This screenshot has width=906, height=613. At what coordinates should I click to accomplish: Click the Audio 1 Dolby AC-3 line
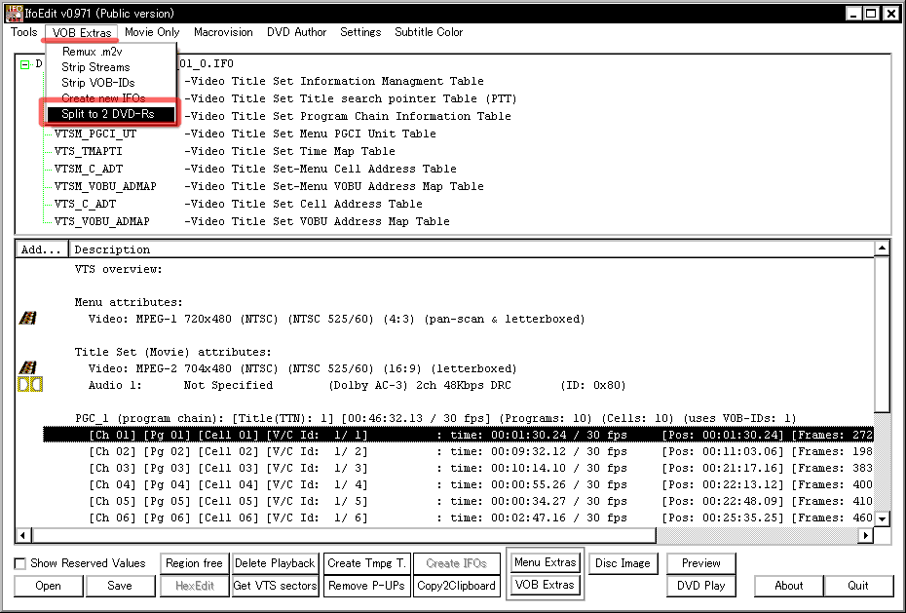point(357,385)
